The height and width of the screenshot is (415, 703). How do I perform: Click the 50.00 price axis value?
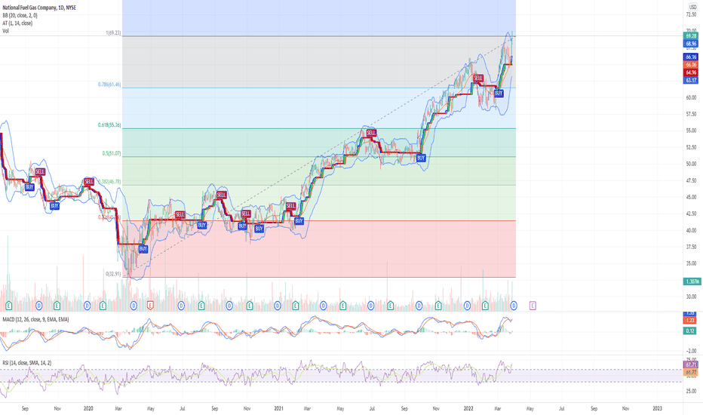click(x=691, y=164)
